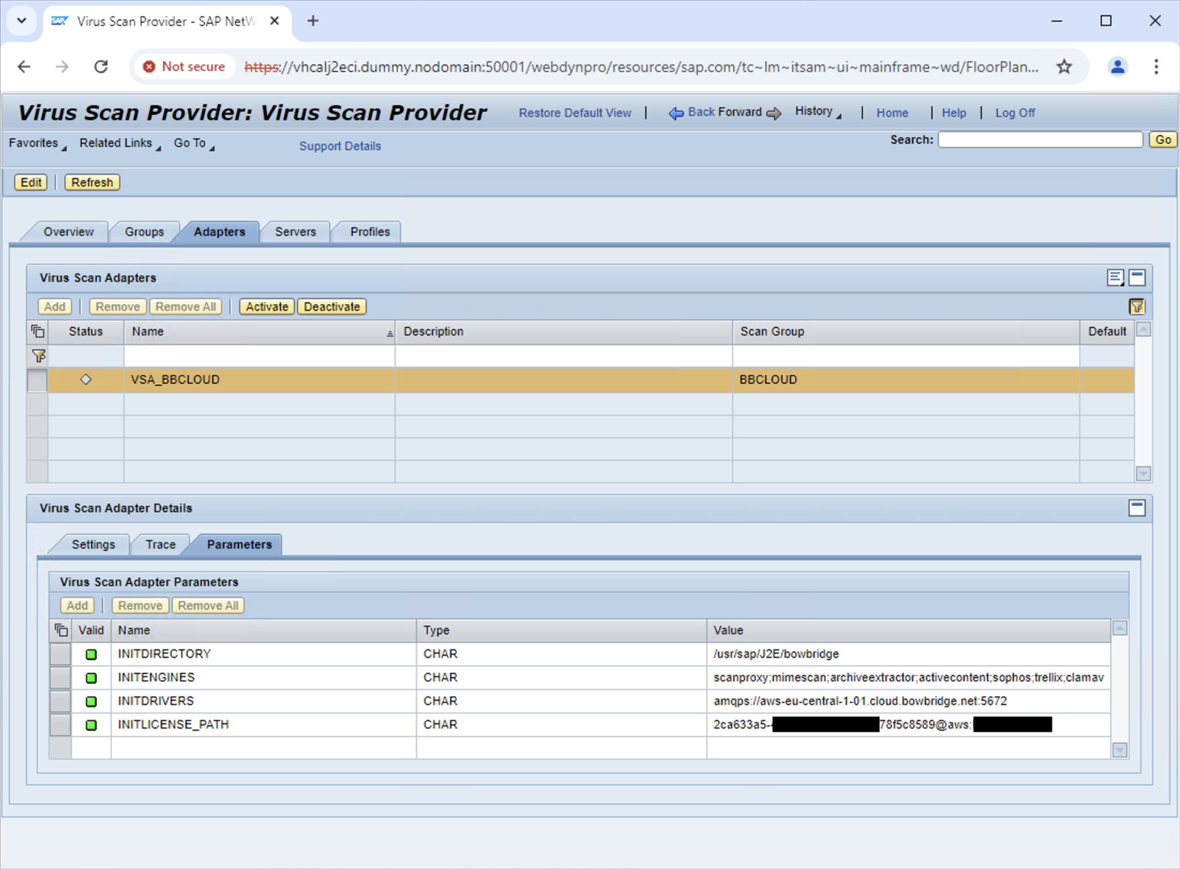Viewport: 1180px width, 869px height.
Task: Switch to the Servers tab
Action: (295, 232)
